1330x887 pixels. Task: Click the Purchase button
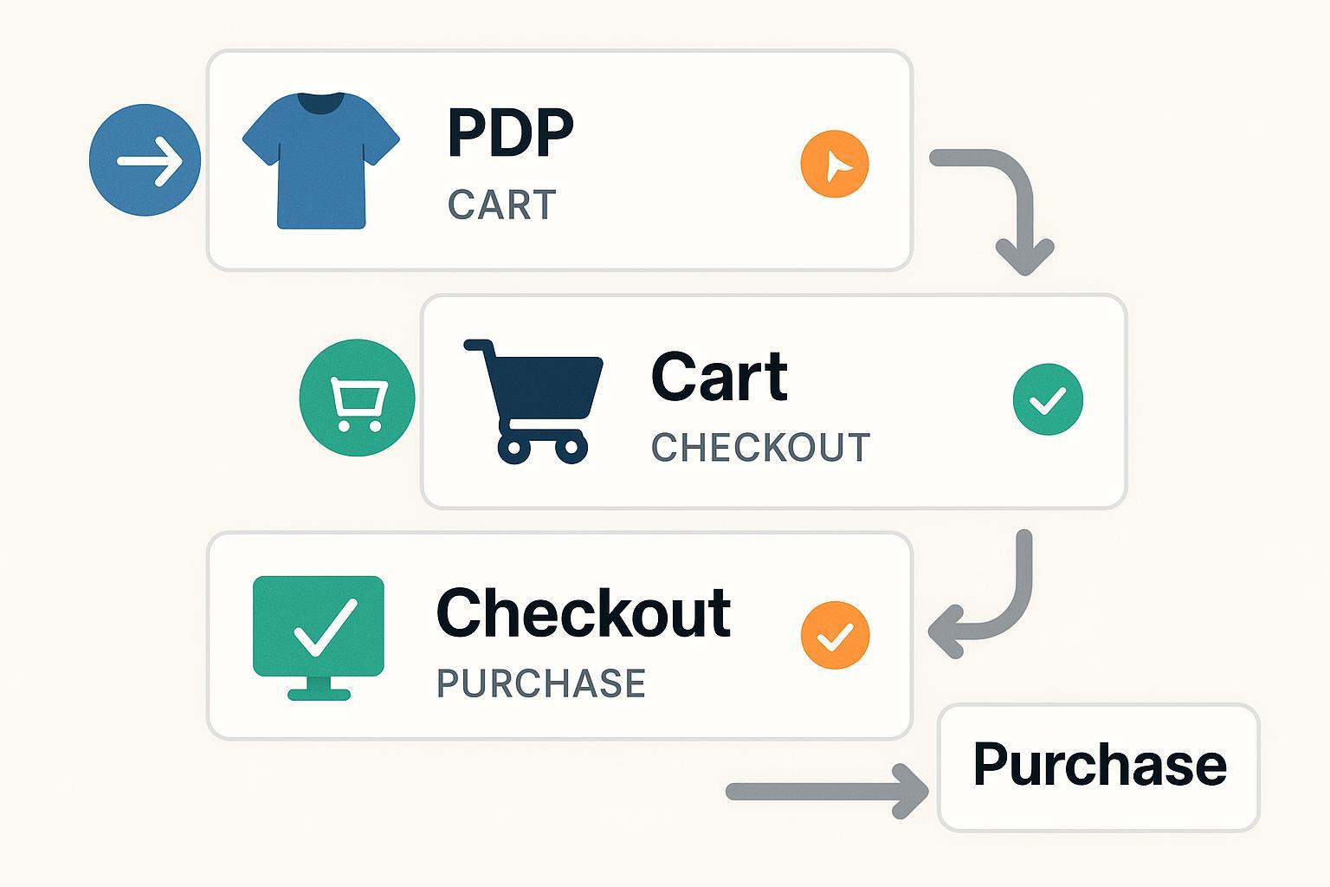click(x=1099, y=767)
